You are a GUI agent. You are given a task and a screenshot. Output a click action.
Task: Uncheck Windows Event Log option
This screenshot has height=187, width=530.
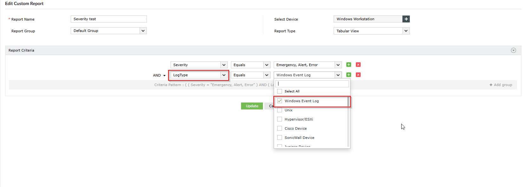tap(279, 101)
